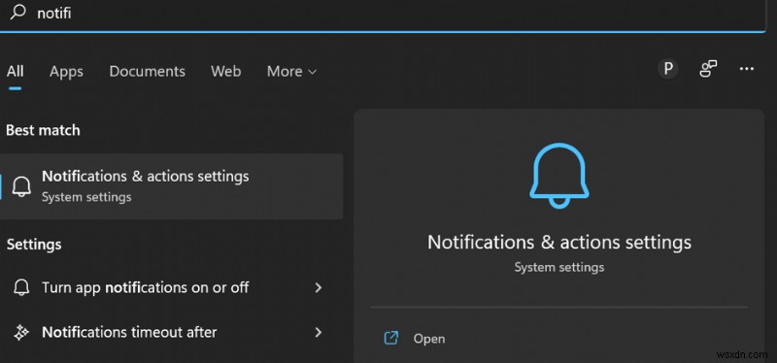This screenshot has height=363, width=777.
Task: Open the three-dot options menu
Action: point(746,69)
